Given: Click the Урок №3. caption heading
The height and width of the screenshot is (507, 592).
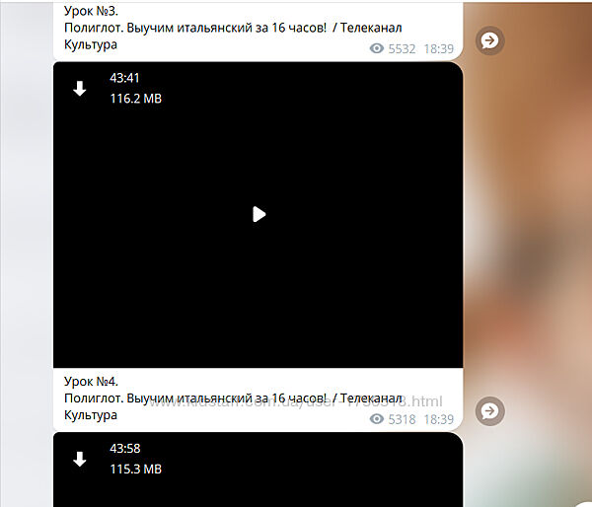Looking at the screenshot, I should (91, 11).
